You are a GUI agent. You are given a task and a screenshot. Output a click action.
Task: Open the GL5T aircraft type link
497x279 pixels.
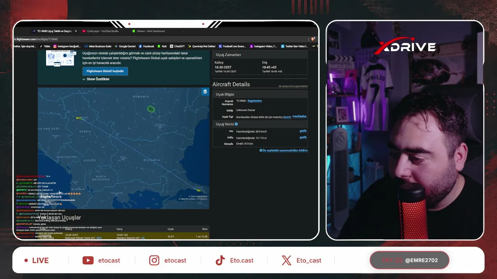point(287,117)
